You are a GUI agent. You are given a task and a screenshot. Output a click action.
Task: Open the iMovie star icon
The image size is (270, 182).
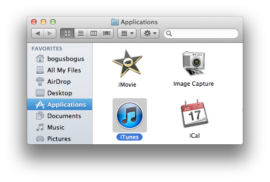tap(127, 63)
